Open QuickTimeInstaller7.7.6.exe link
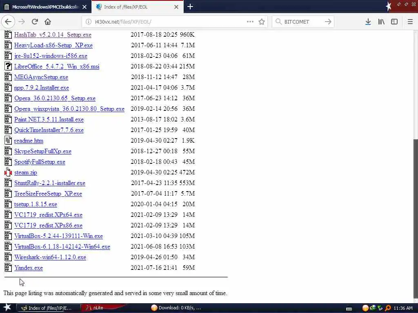 (x=49, y=130)
